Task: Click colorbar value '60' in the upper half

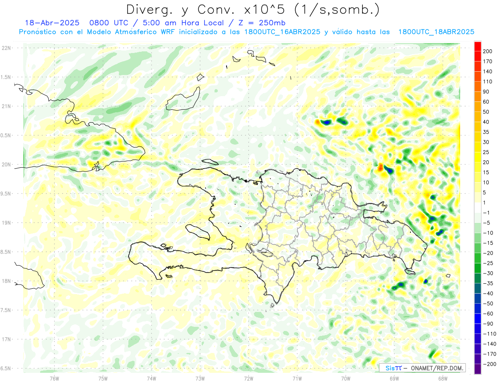Action: point(486,102)
